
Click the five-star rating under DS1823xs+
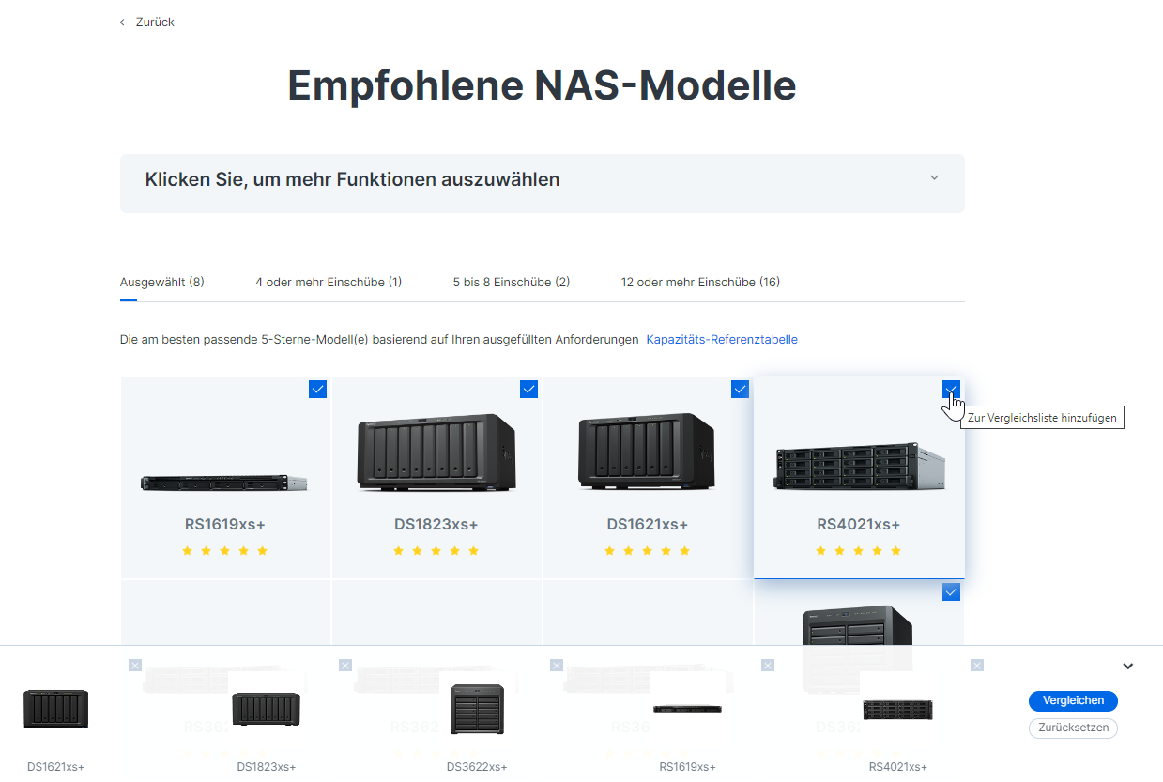[436, 551]
